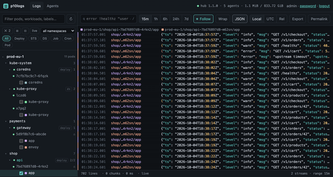Click the orange envoy color swatch
The image size is (333, 177).
click(x=26, y=147)
